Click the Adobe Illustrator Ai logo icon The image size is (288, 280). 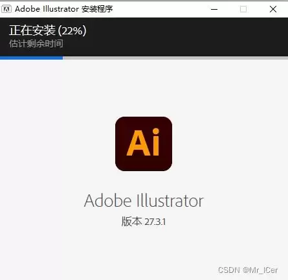pyautogui.click(x=144, y=144)
